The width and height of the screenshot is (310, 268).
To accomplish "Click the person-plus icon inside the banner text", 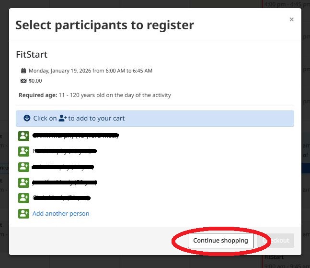I will pyautogui.click(x=63, y=118).
